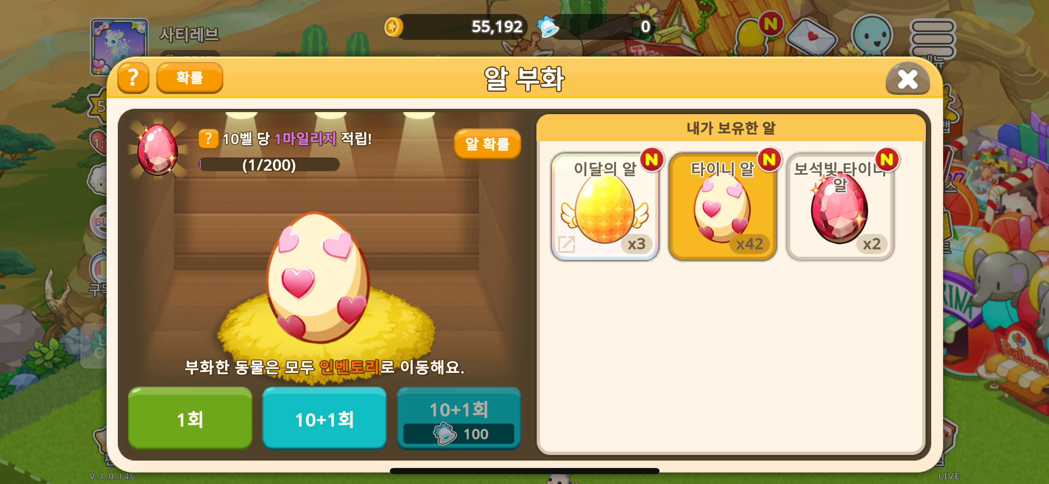Select the 타이니 알 heart egg
1049x484 pixels.
click(x=722, y=206)
